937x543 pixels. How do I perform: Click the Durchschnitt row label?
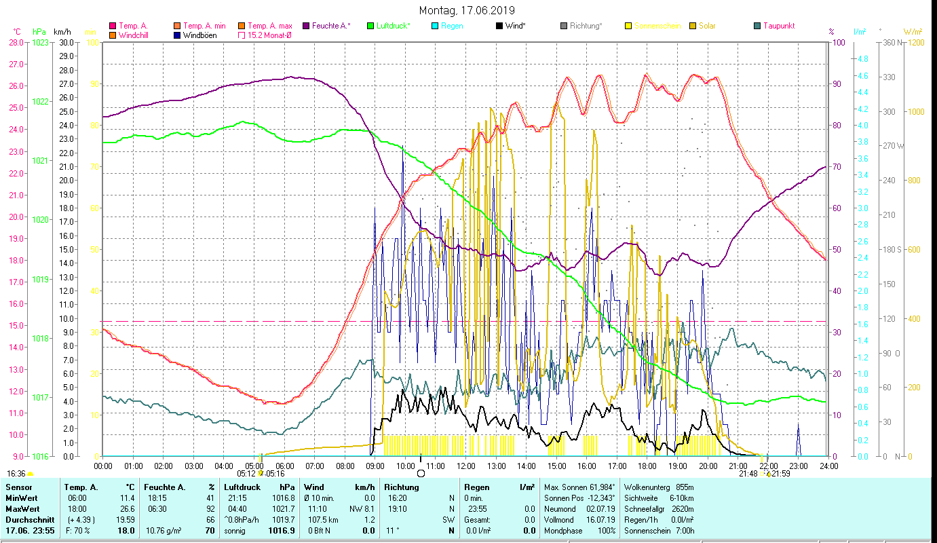tap(28, 520)
